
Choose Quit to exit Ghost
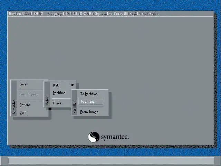click(x=22, y=112)
